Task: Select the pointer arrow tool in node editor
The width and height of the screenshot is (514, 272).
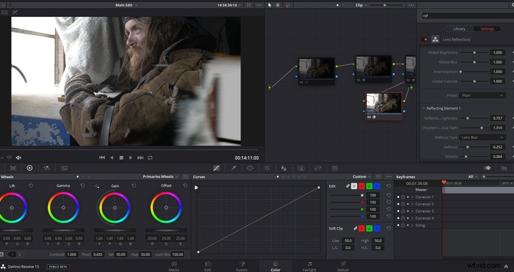Action: tap(270, 5)
